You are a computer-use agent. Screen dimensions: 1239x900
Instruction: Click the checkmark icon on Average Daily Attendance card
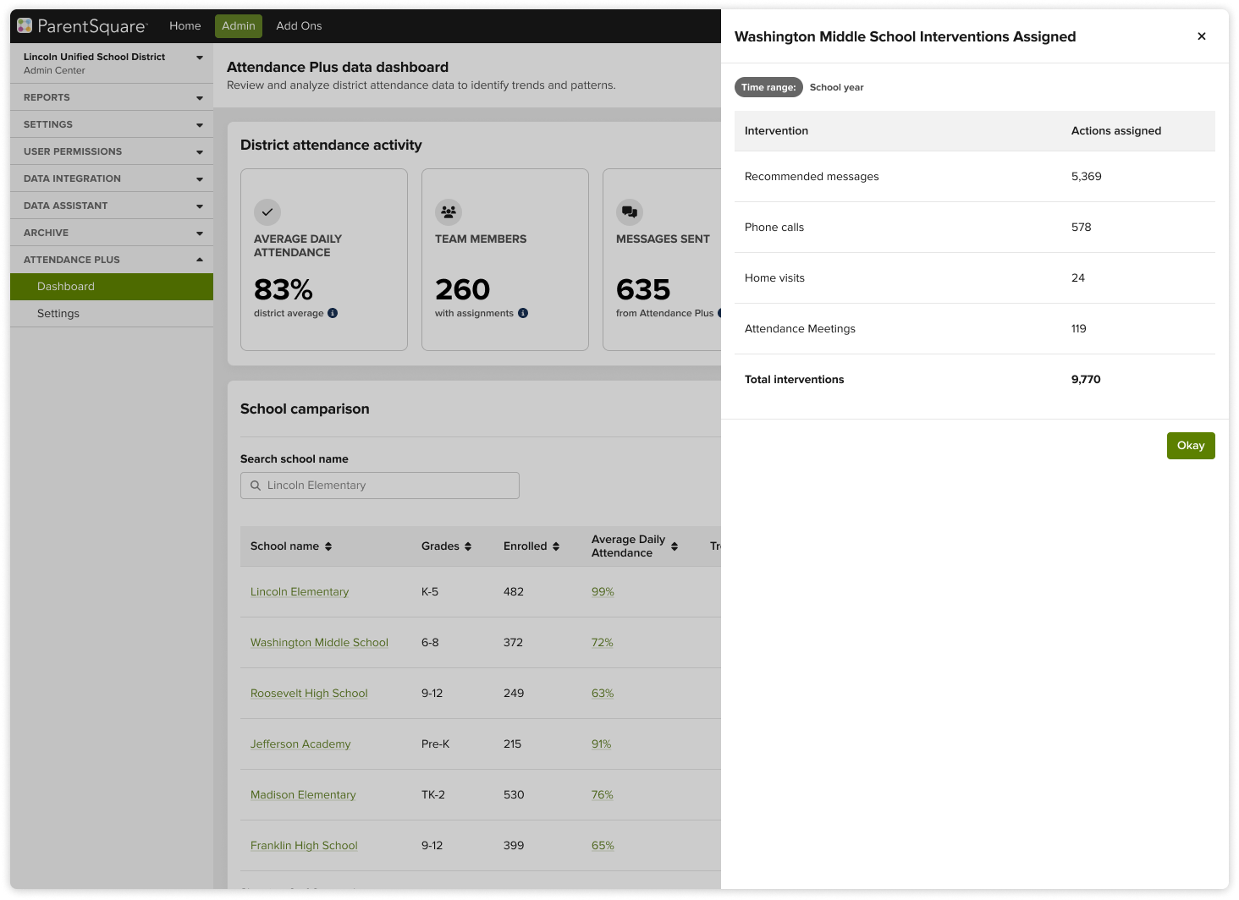[267, 212]
